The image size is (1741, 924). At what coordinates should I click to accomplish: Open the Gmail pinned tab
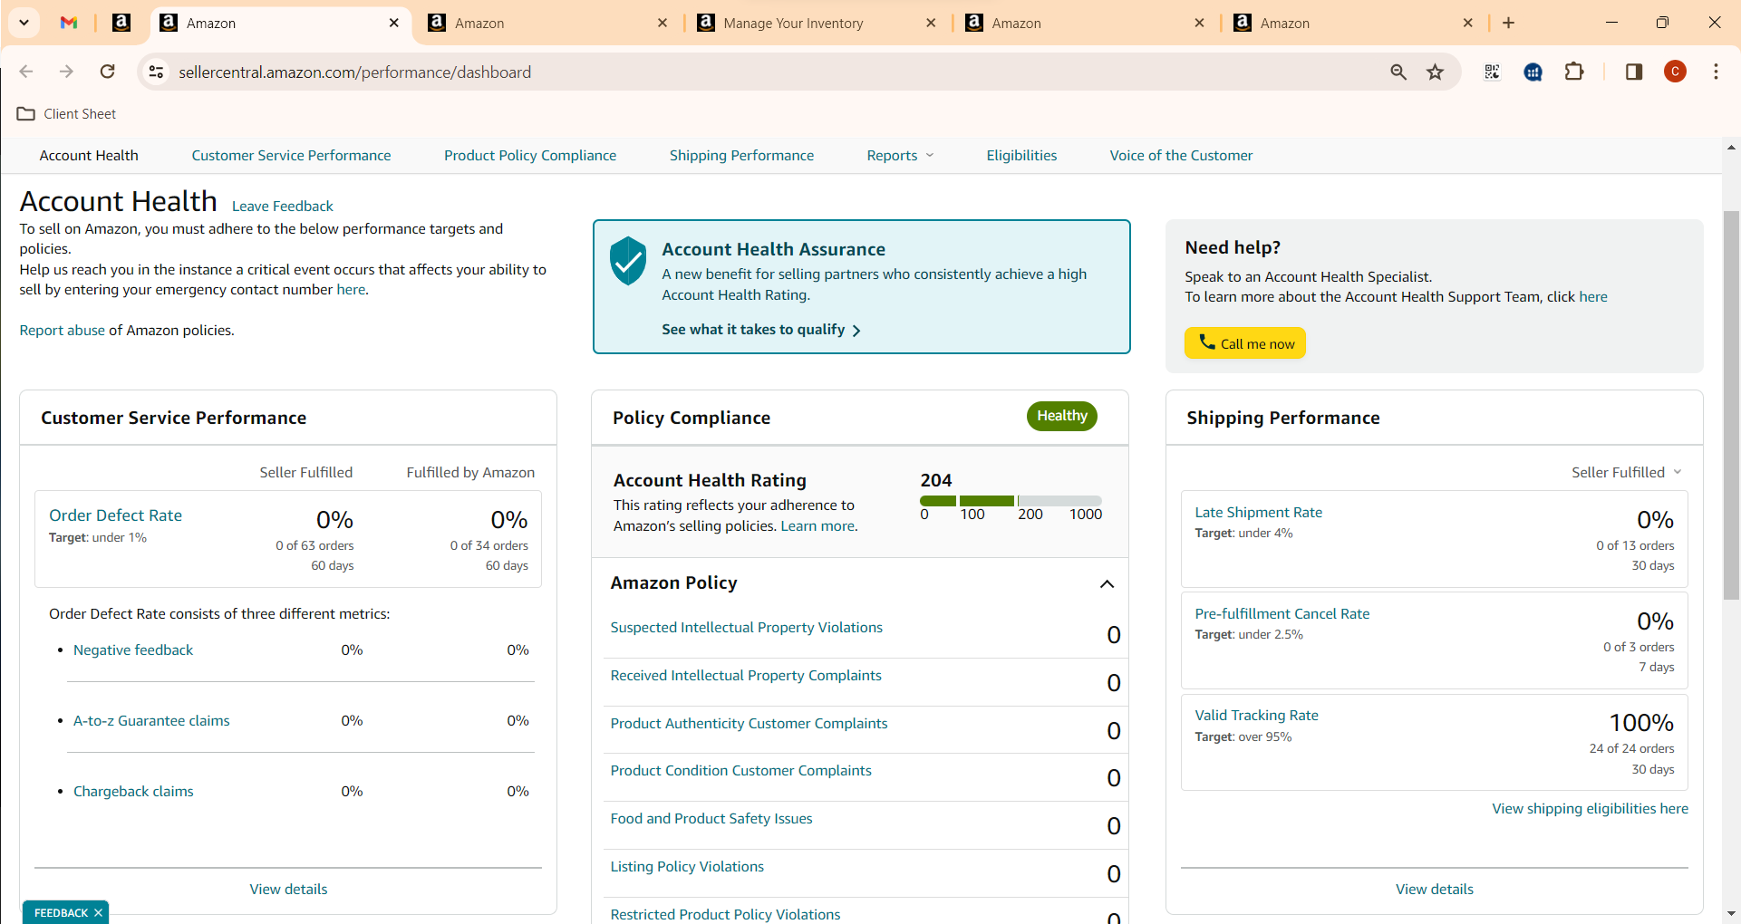[x=69, y=23]
